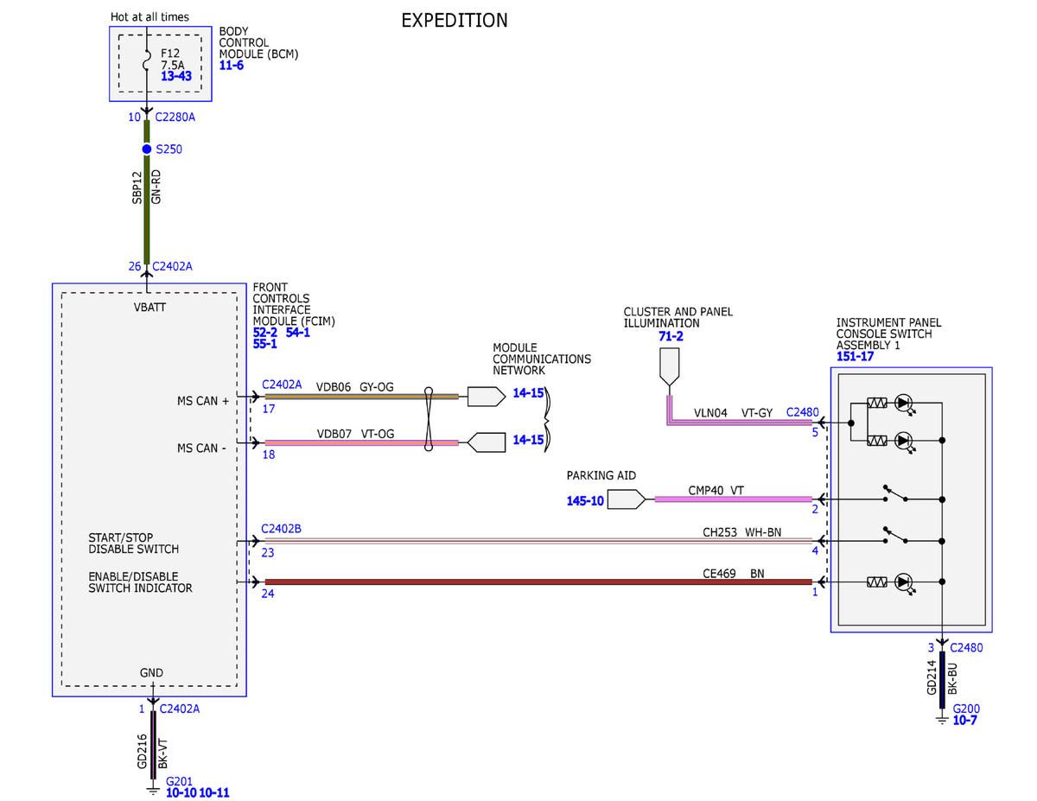Viewport: 1037px width, 801px height.
Task: Click pin 17 of C2402A
Action: [269, 409]
